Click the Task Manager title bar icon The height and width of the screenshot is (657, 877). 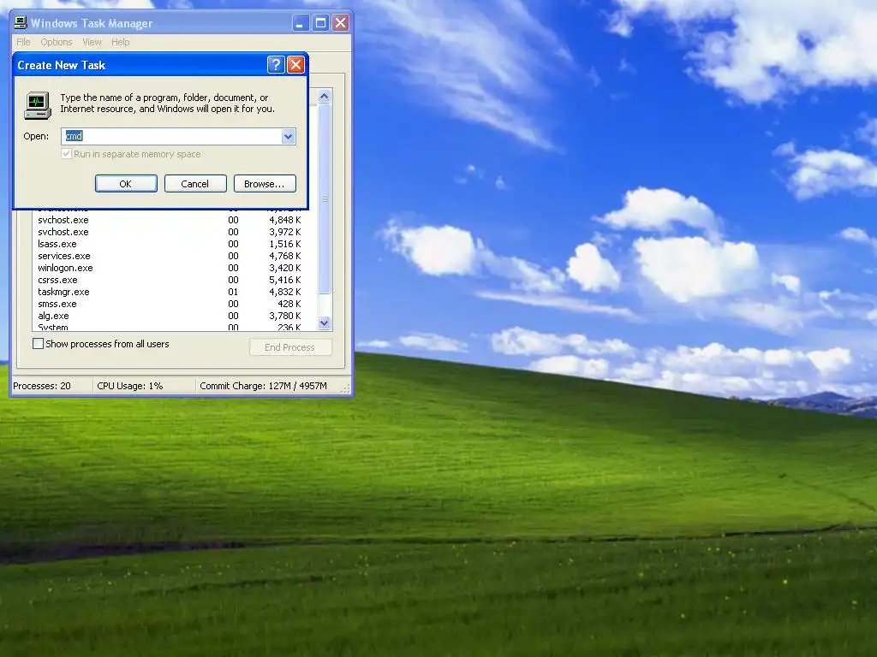point(21,22)
